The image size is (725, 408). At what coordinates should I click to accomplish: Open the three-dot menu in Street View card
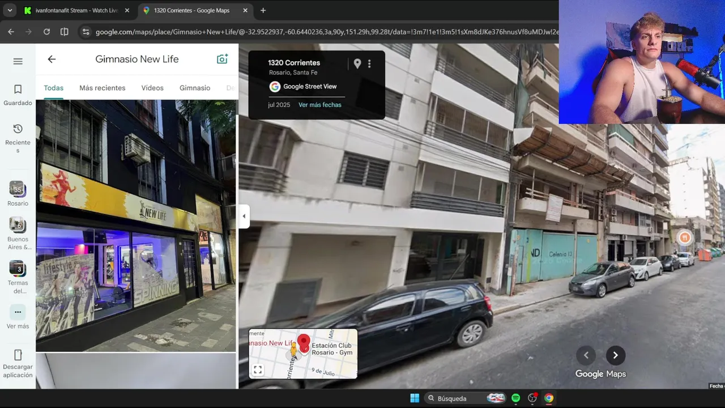pos(369,64)
